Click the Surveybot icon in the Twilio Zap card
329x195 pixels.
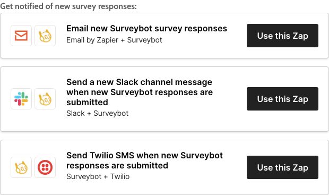click(x=21, y=167)
